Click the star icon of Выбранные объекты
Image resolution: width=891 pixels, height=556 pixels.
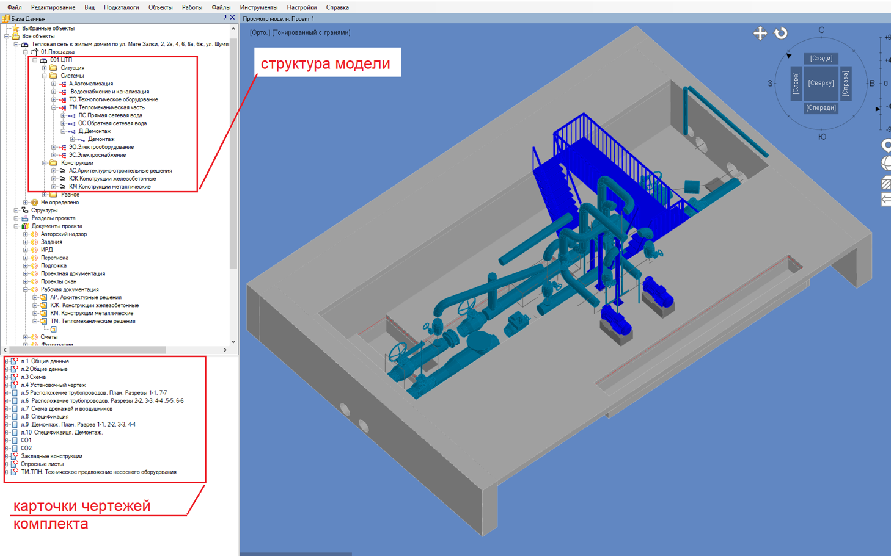click(x=15, y=28)
